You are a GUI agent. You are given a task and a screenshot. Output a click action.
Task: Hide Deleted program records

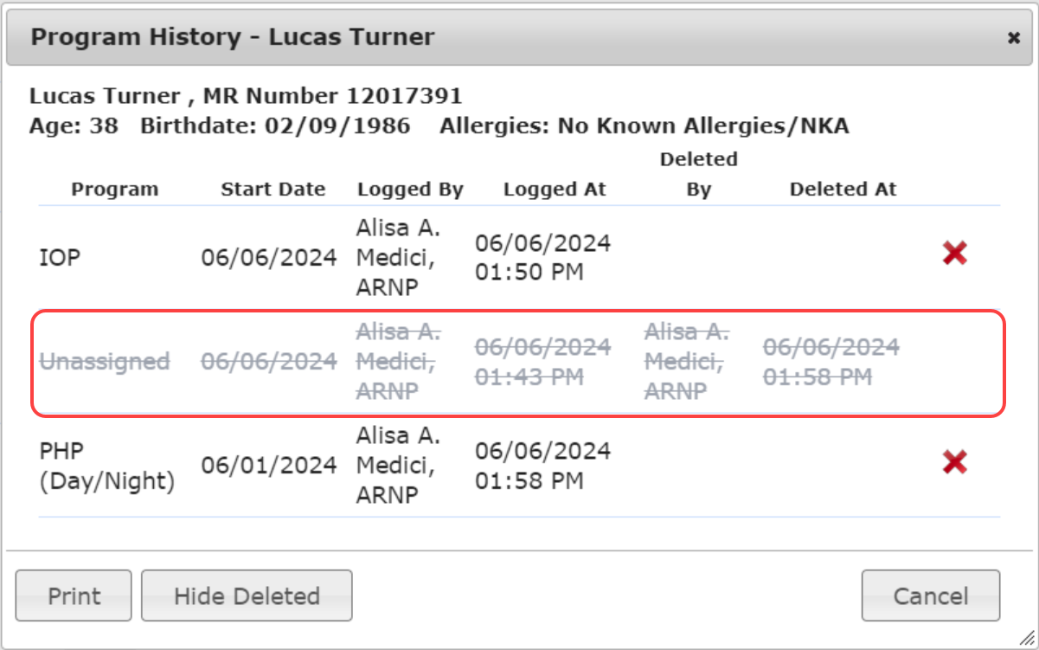(247, 595)
